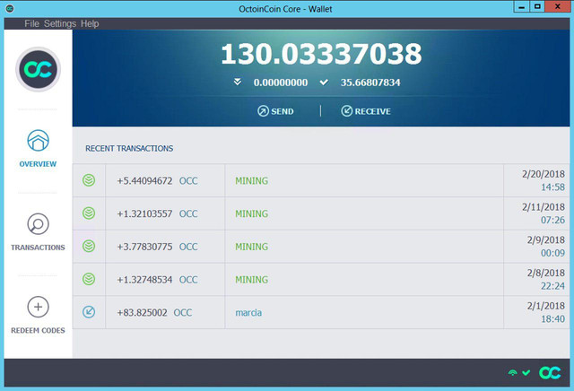Image resolution: width=574 pixels, height=391 pixels.
Task: Click the Send button
Action: [275, 111]
